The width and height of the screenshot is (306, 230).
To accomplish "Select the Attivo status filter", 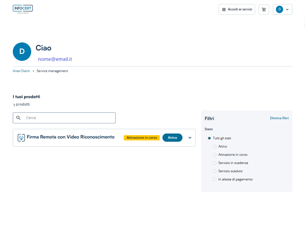I will click(214, 147).
